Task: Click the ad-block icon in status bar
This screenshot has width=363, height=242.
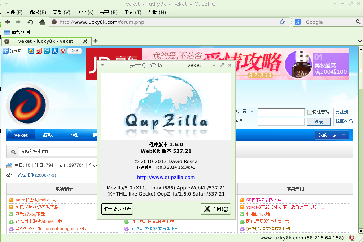Action: pyautogui.click(x=352, y=238)
